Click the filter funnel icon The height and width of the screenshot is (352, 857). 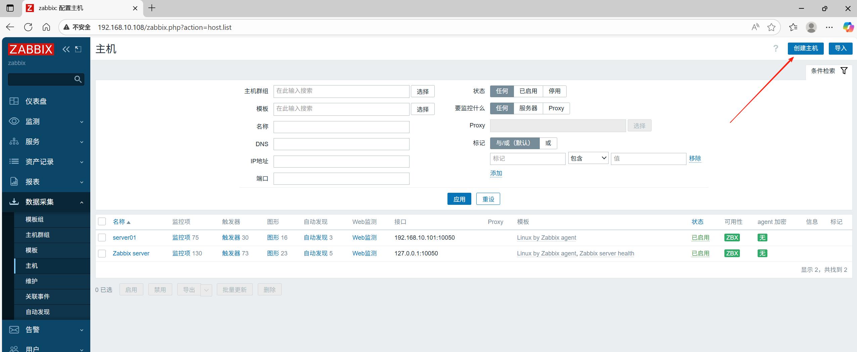pos(844,71)
